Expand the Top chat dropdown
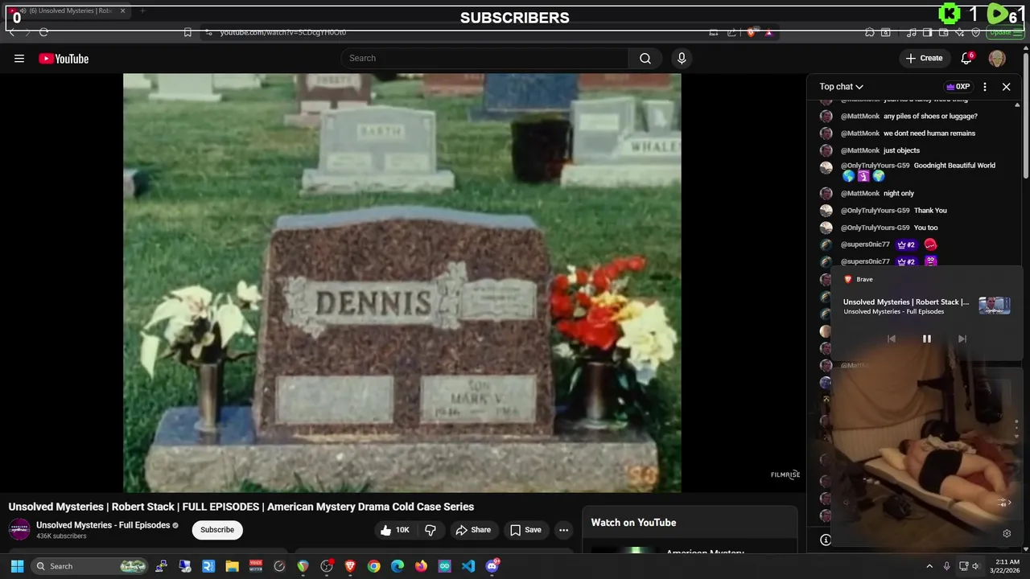Screen dimensions: 1030x579 click(x=842, y=87)
